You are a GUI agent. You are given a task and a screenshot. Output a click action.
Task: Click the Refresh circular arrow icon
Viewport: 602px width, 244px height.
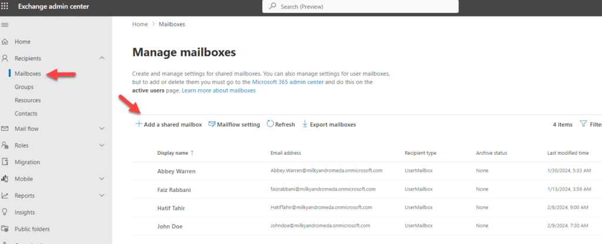pos(270,124)
